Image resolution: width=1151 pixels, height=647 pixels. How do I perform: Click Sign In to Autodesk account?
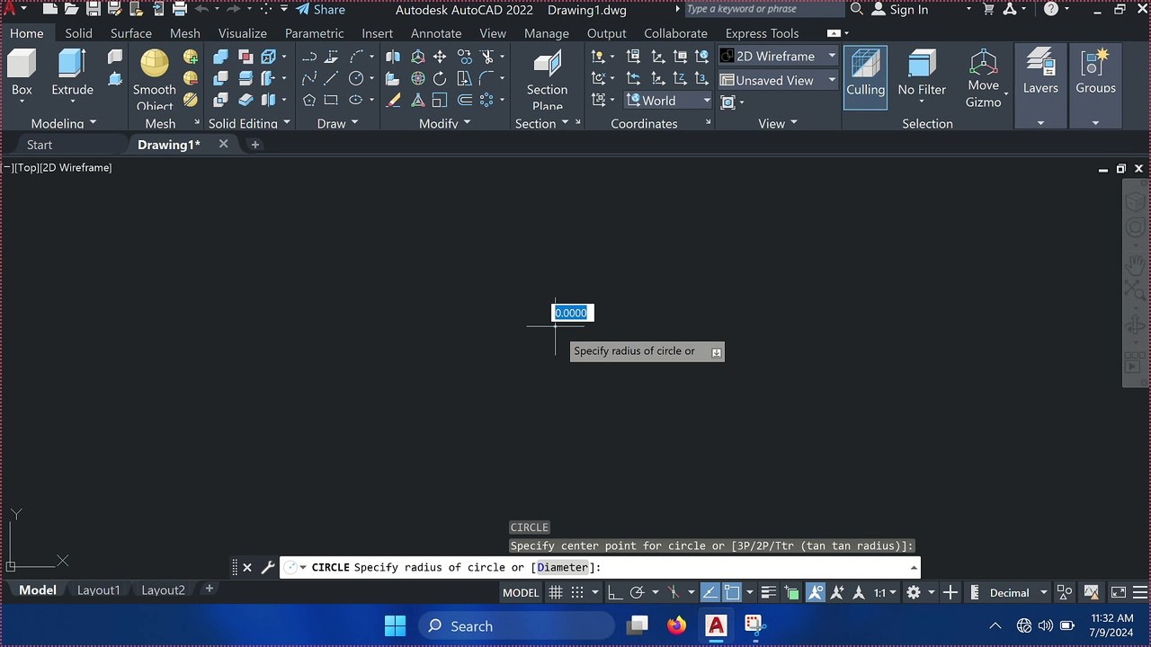pos(900,10)
